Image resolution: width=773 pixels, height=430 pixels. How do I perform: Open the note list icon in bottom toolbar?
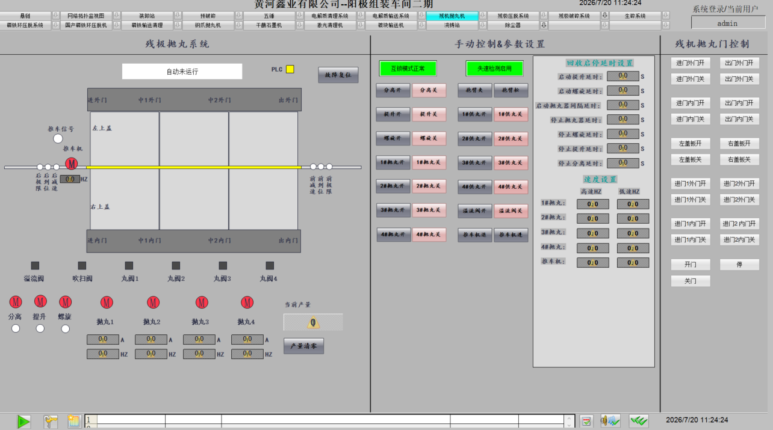[74, 422]
